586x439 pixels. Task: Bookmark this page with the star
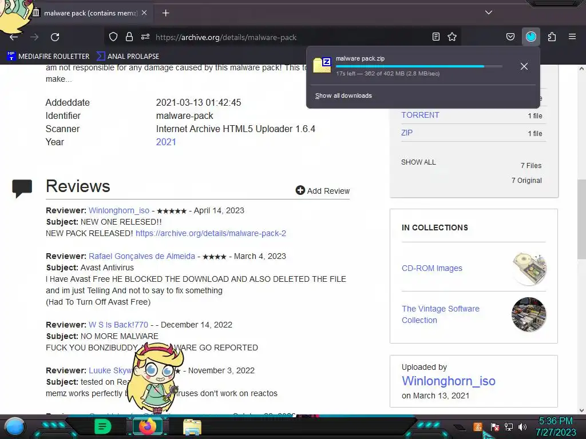pyautogui.click(x=452, y=37)
